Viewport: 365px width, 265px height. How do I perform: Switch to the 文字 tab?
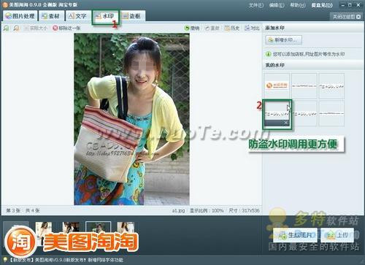78,16
